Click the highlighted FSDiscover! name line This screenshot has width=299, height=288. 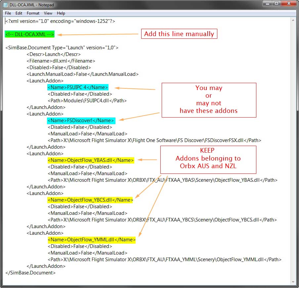click(81, 120)
